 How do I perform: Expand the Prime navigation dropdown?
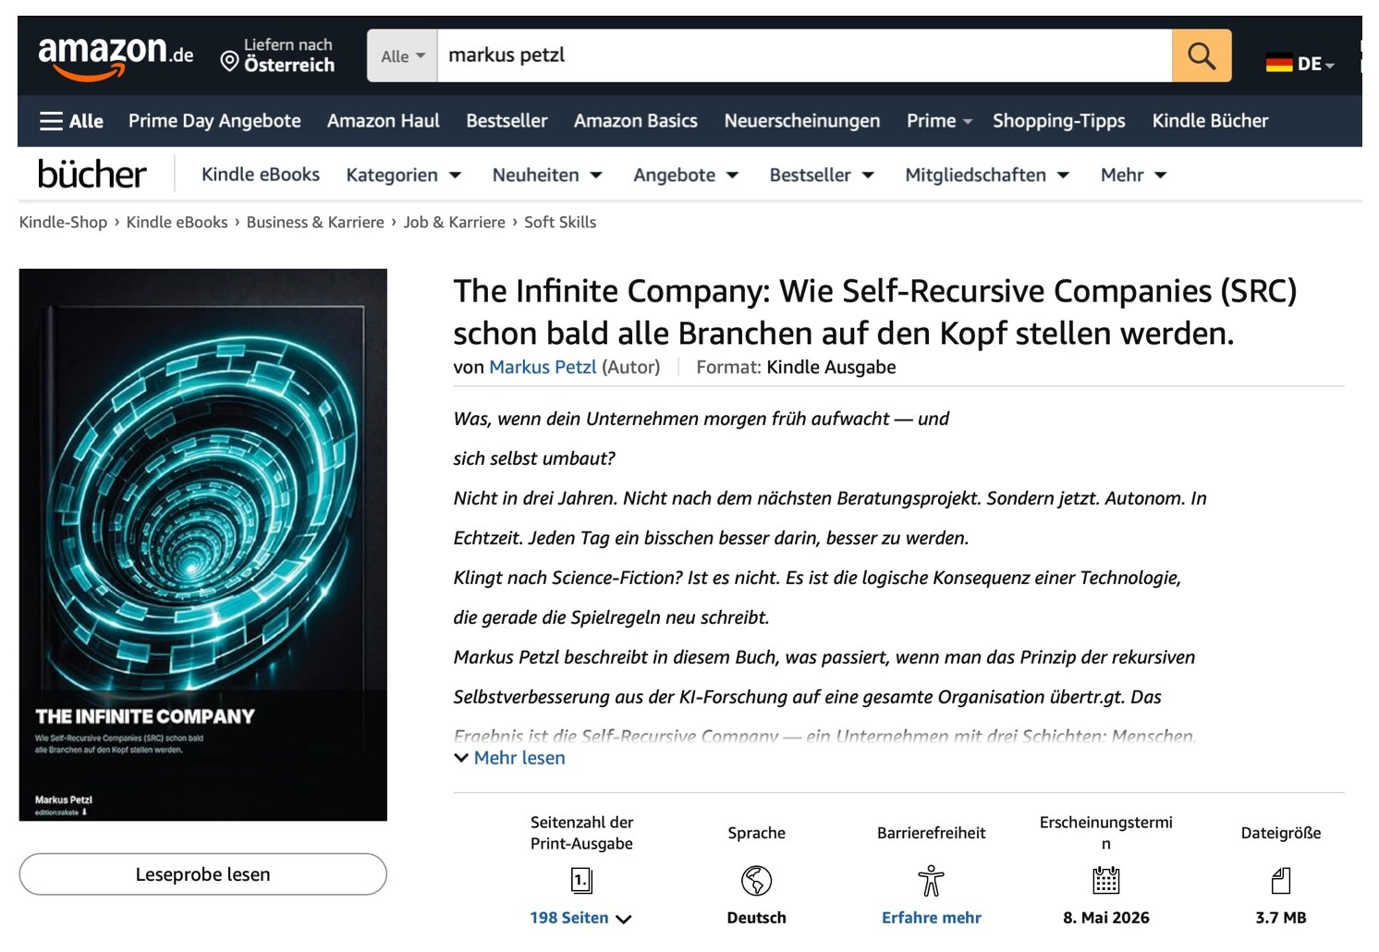(938, 121)
